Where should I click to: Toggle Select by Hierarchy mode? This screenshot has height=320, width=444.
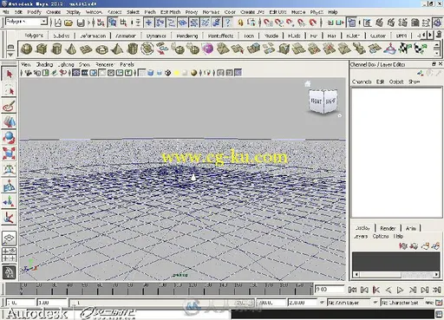pos(101,23)
